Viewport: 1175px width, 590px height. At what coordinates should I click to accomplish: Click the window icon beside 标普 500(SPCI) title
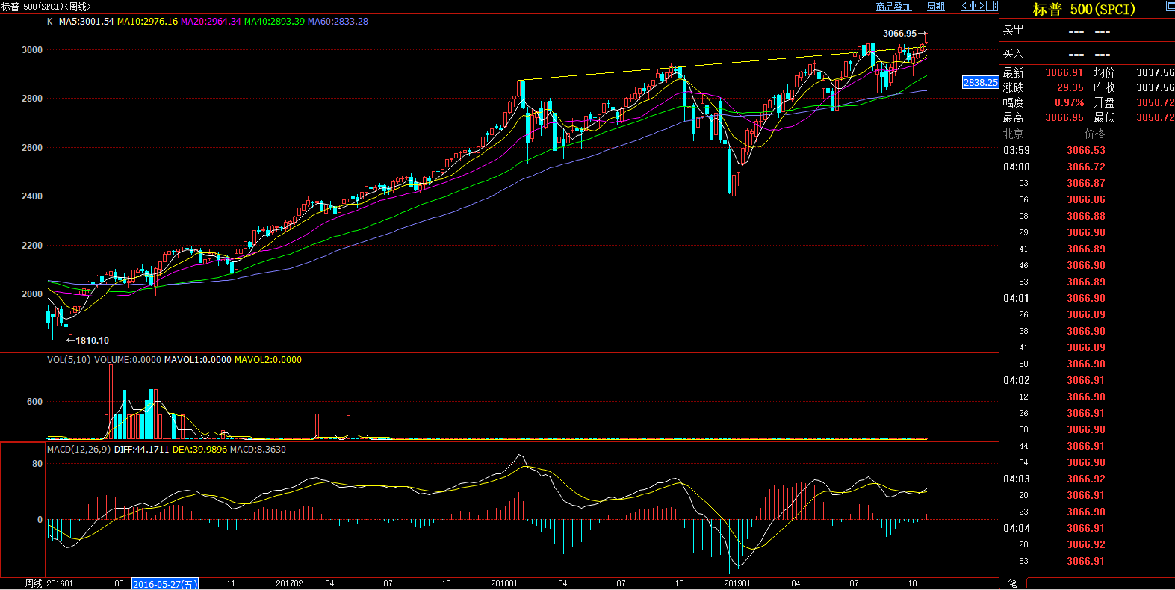coord(1171,6)
